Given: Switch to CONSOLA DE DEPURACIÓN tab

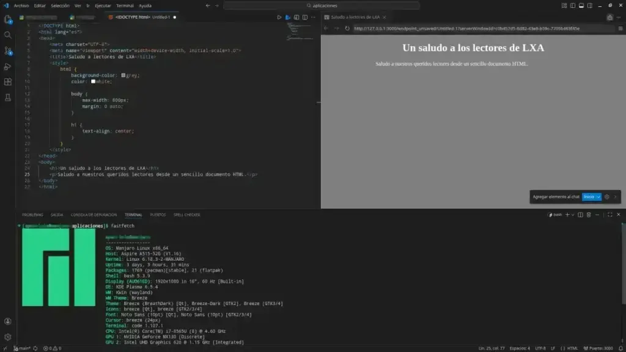Looking at the screenshot, I should 94,215.
